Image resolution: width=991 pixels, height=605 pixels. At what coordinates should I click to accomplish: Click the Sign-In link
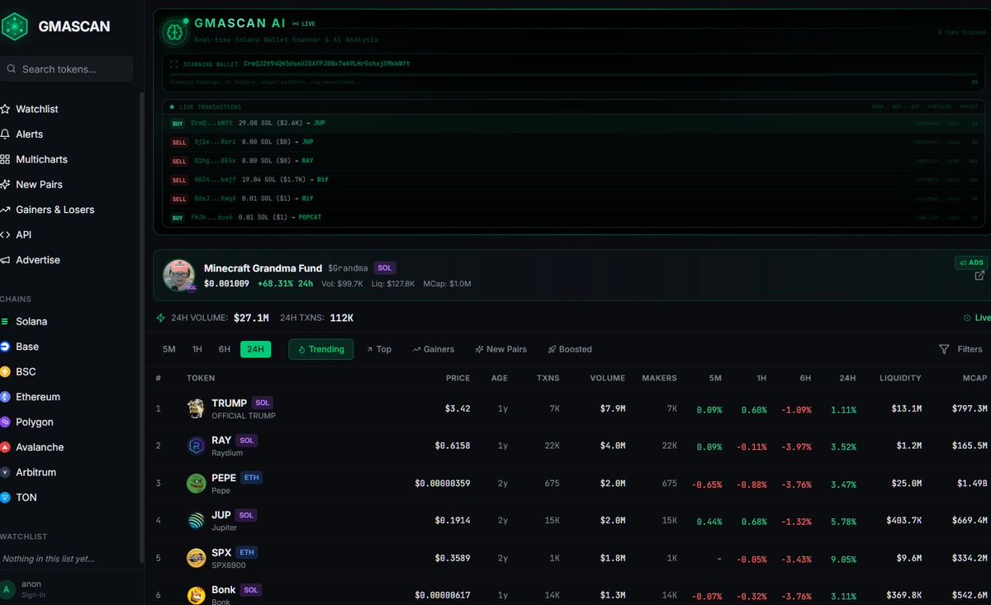pyautogui.click(x=33, y=595)
